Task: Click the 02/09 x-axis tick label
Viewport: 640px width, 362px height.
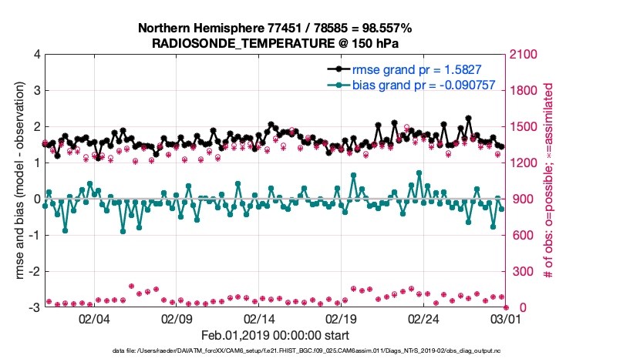Action: click(x=177, y=319)
